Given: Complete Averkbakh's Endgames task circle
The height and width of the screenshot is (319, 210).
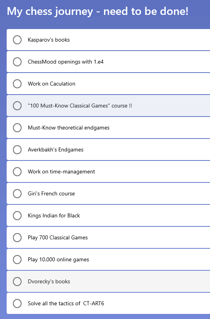Looking at the screenshot, I should point(17,150).
